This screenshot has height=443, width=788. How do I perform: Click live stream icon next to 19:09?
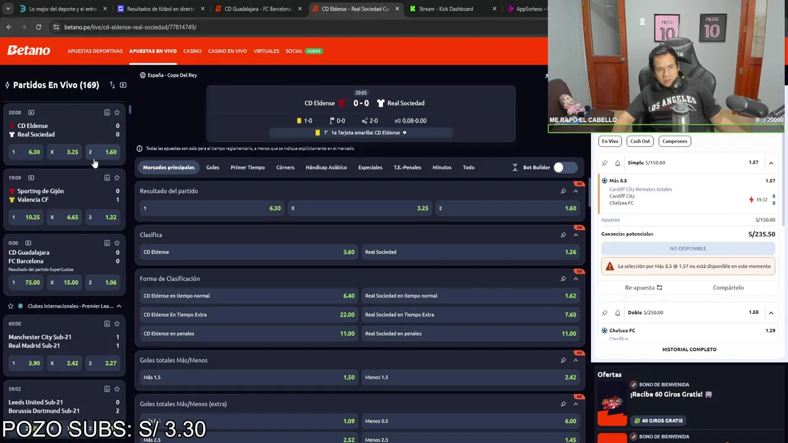point(31,178)
